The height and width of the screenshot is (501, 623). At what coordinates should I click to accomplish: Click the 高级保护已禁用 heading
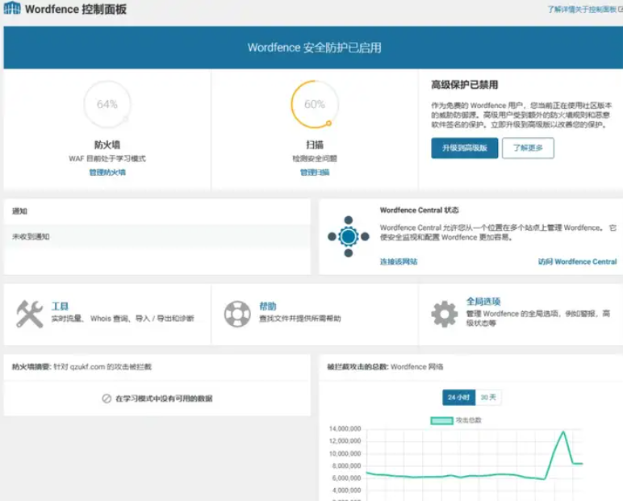click(x=465, y=85)
